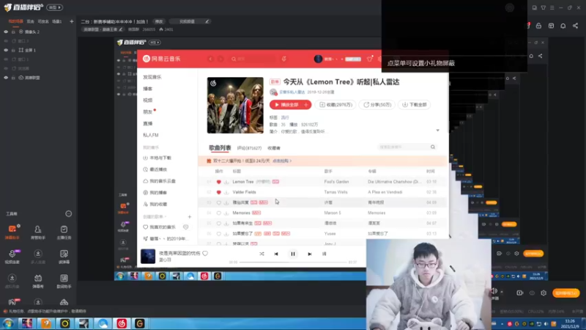The height and width of the screenshot is (330, 586).
Task: Click 分享 playlist button
Action: tap(377, 105)
